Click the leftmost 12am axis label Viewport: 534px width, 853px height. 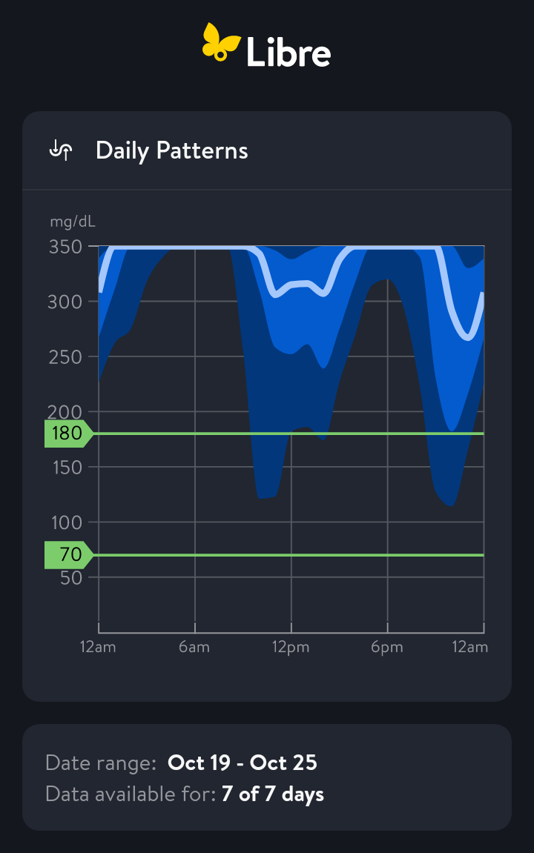coord(98,648)
